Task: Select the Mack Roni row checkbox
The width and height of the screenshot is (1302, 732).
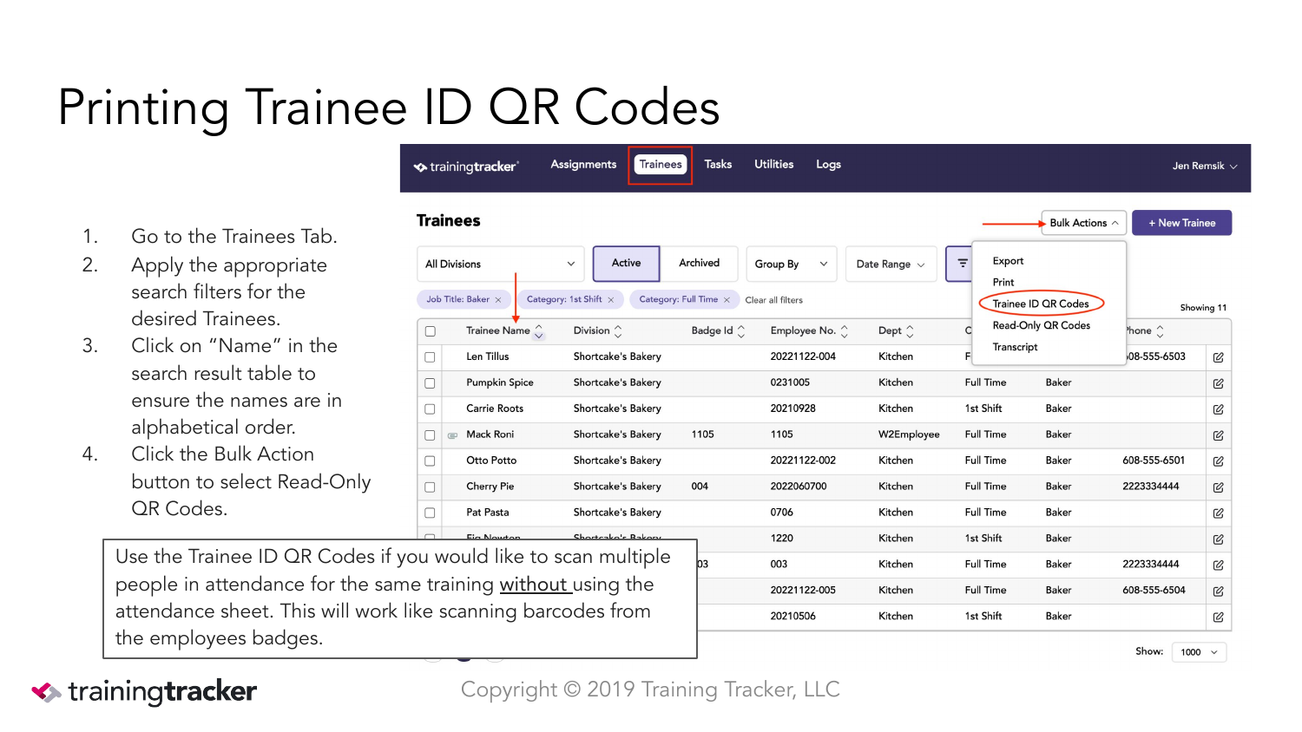Action: [430, 435]
